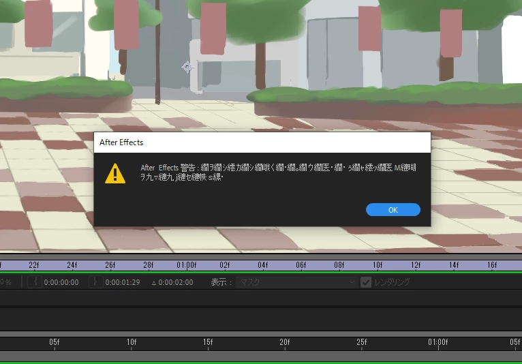522x364 pixels.
Task: Click the 04f mark on purple ruler
Action: [263, 265]
